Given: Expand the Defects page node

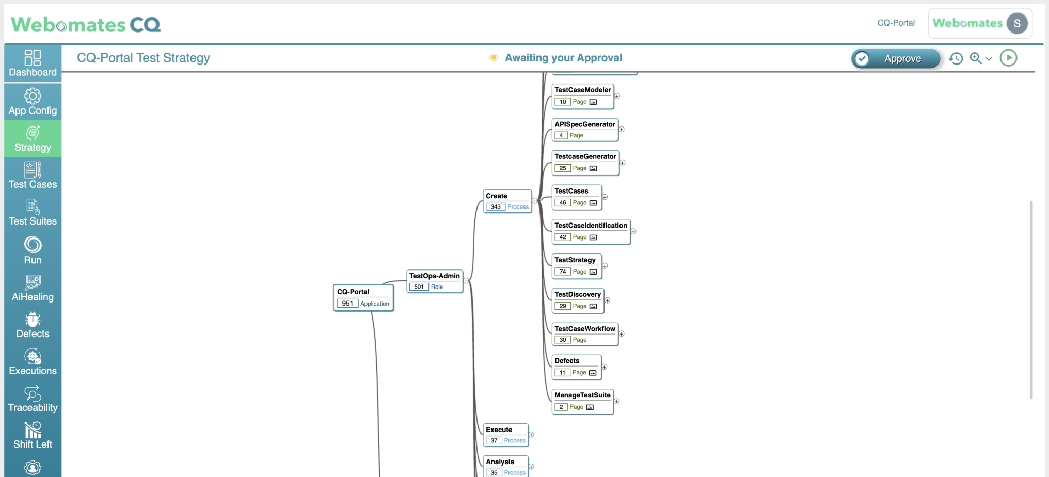Looking at the screenshot, I should coord(605,367).
